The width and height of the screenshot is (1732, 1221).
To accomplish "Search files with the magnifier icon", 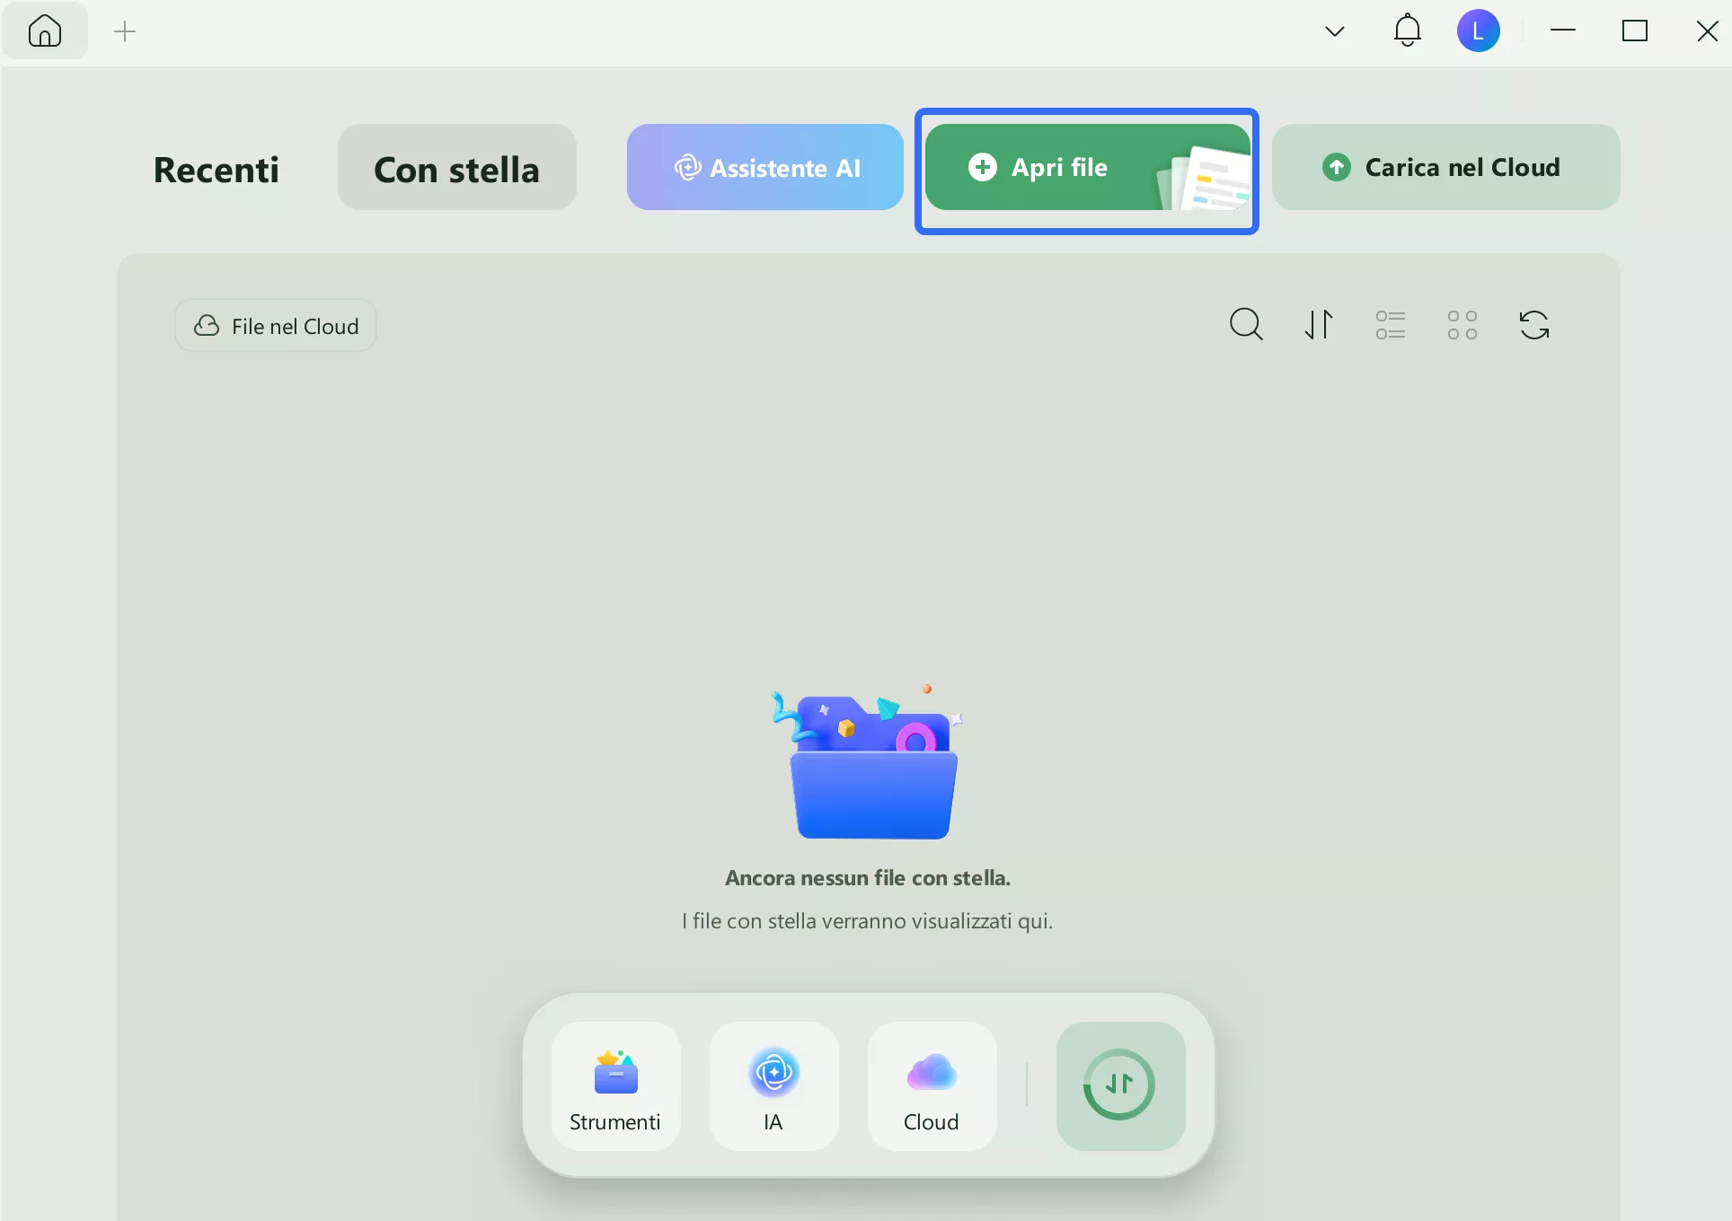I will (1246, 325).
